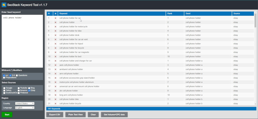Sort by the Rank column header
Image resolution: width=258 pixels, height=119 pixels.
175,13
